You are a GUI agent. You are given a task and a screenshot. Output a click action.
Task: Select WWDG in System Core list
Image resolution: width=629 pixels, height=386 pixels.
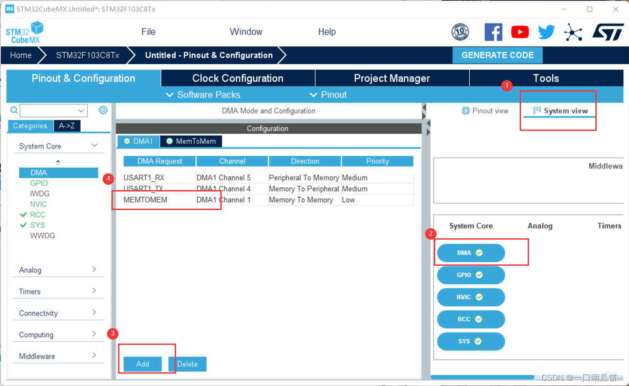[x=42, y=236]
